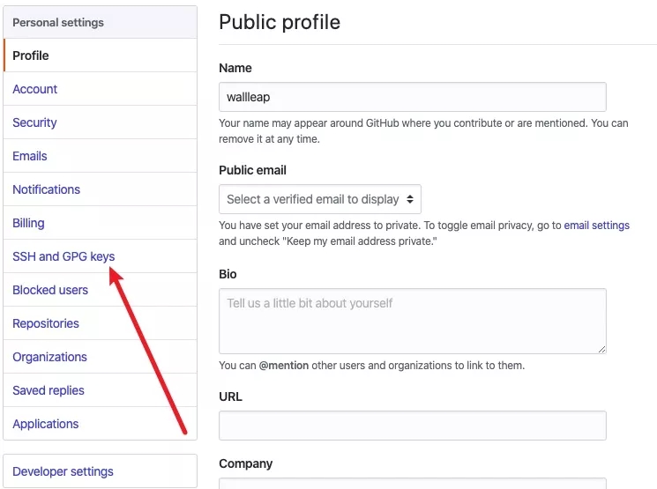Expand the Public email dropdown

coord(319,199)
